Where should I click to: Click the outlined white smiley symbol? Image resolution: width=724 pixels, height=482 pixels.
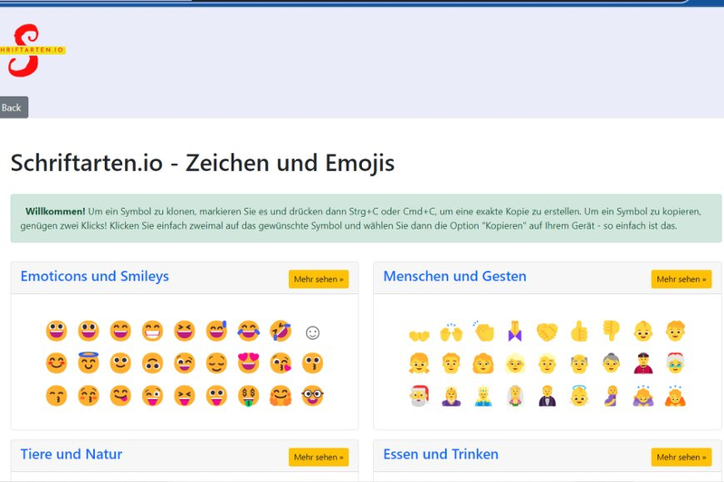312,333
